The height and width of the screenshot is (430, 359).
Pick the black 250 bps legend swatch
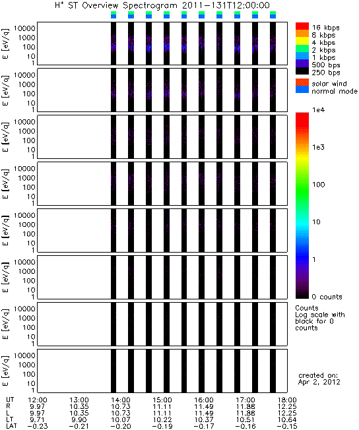tap(302, 71)
